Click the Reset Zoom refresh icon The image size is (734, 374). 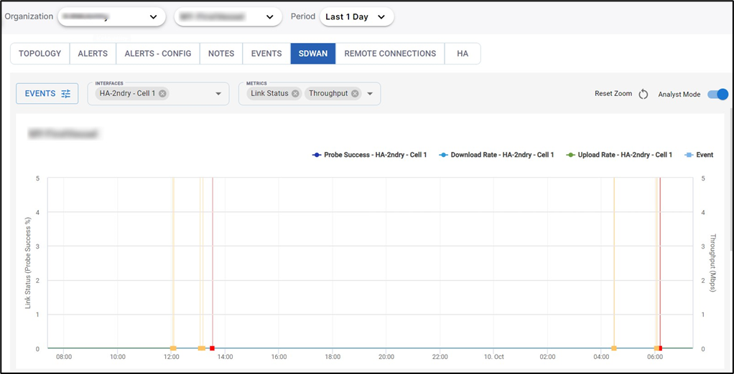(644, 95)
